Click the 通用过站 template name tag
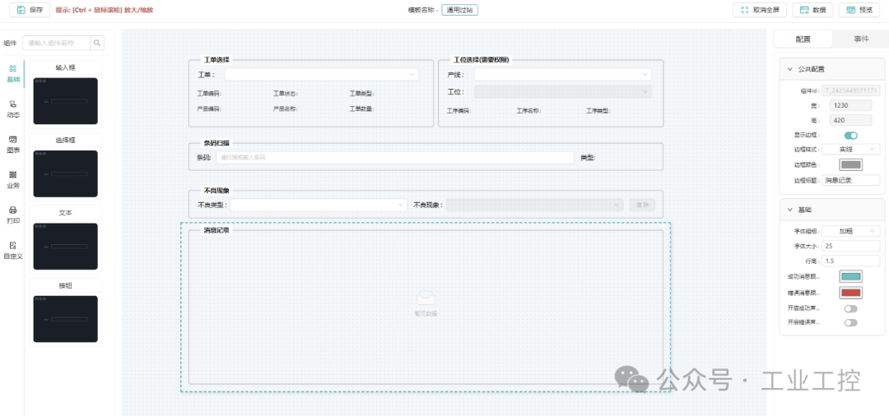The image size is (889, 416). coord(460,10)
